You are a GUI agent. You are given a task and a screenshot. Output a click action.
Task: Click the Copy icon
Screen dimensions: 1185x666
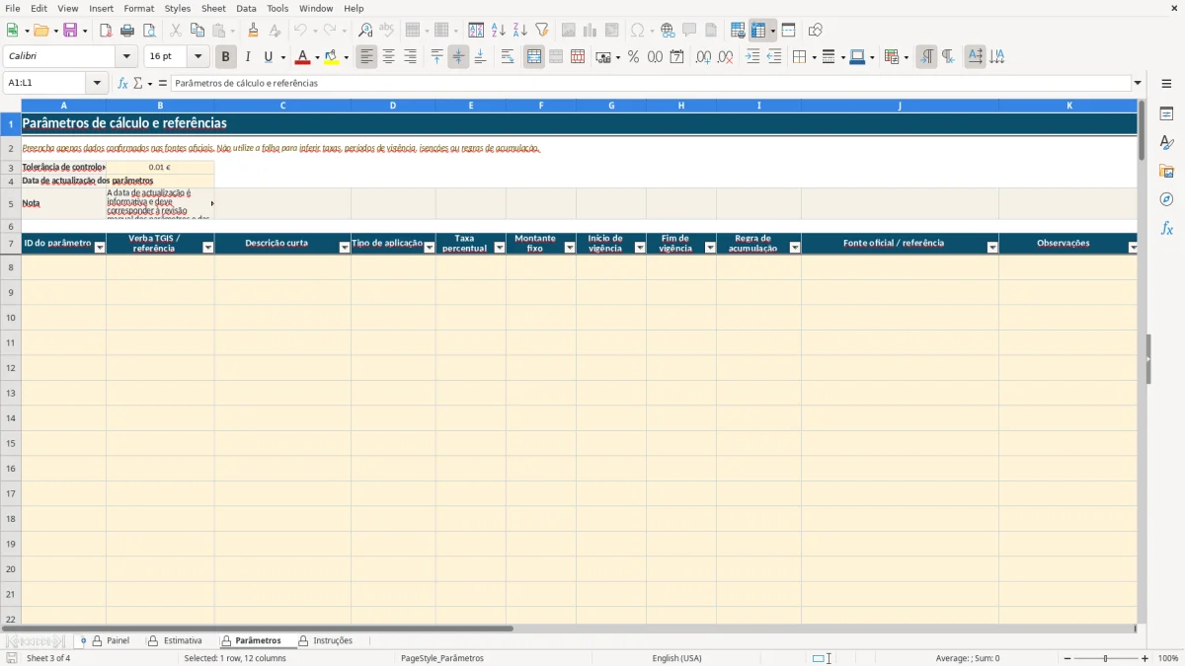coord(197,31)
